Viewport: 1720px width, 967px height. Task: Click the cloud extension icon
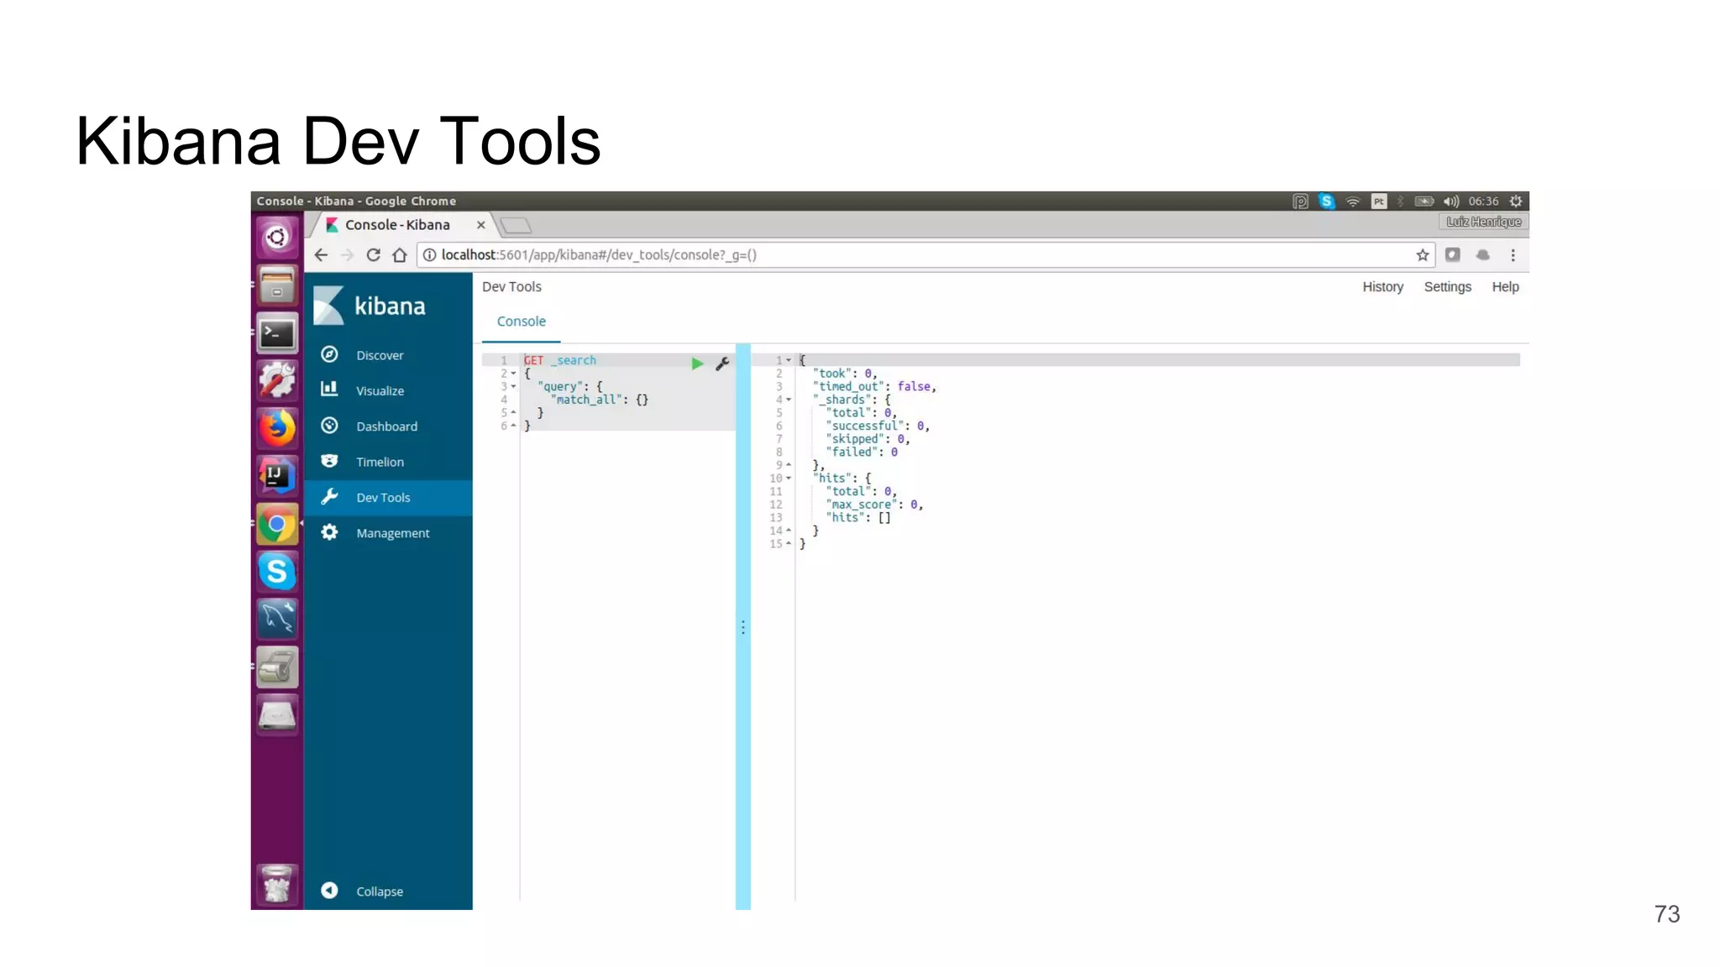click(1483, 255)
